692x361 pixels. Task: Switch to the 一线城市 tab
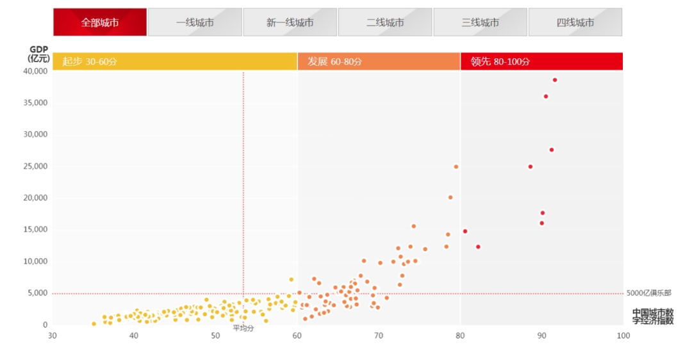tap(195, 22)
